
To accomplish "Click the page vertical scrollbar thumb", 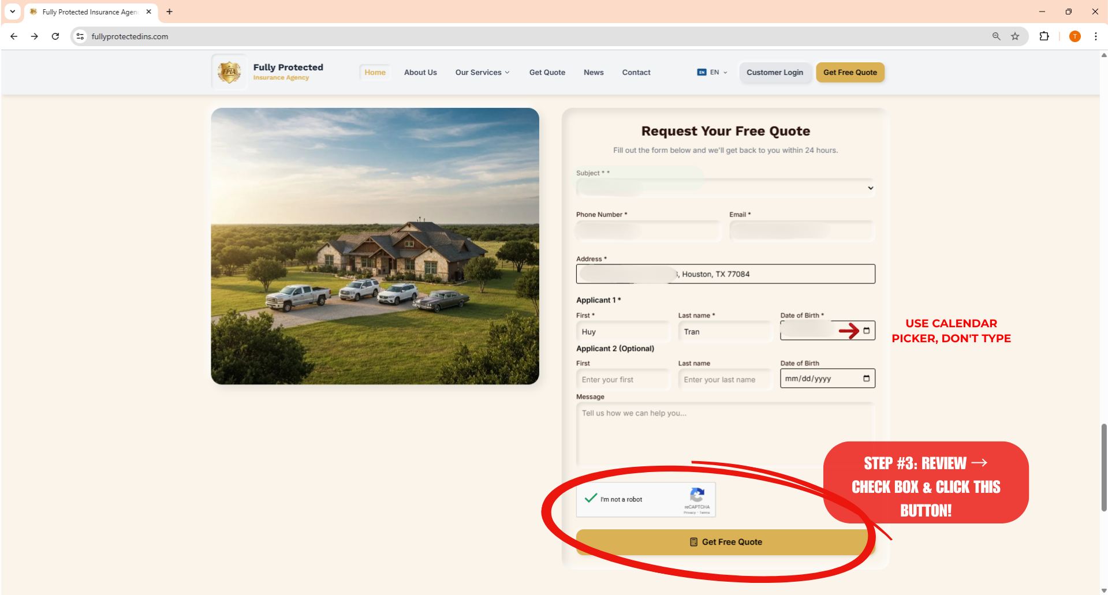I will click(x=1104, y=467).
